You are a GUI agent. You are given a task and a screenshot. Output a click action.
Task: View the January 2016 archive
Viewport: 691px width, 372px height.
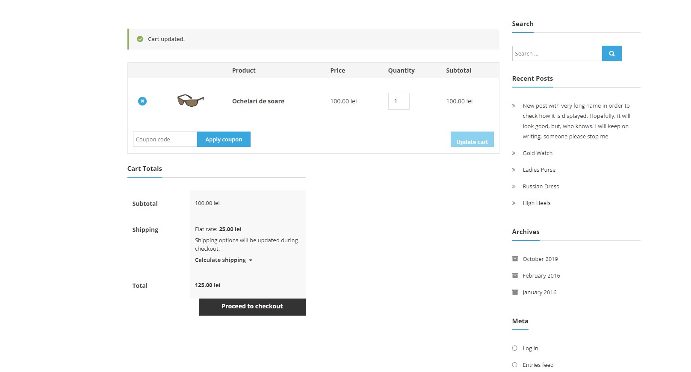(540, 292)
